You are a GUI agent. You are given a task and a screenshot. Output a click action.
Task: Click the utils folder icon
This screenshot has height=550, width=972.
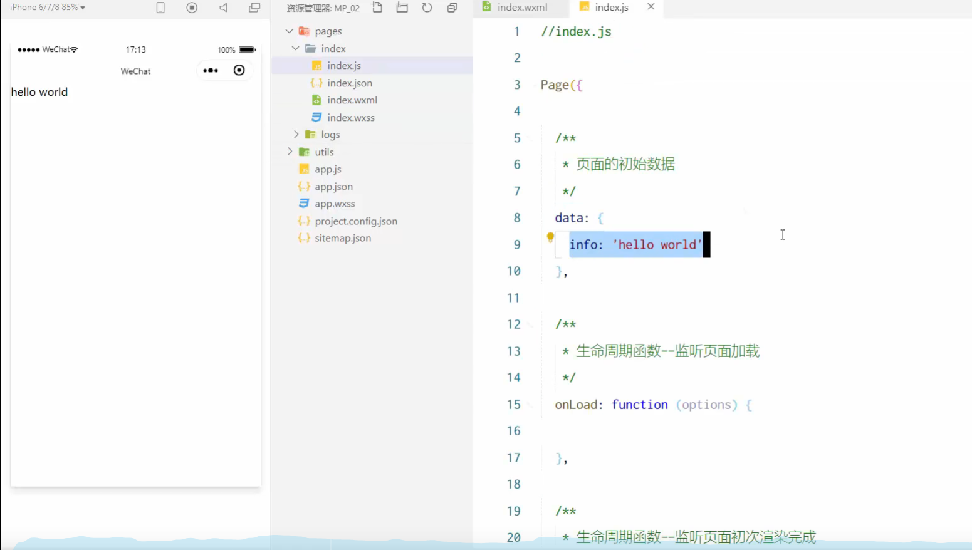tap(304, 152)
